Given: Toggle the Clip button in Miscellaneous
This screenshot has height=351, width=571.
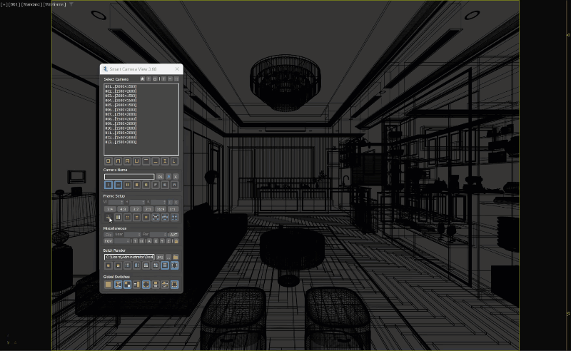Looking at the screenshot, I should pos(108,234).
